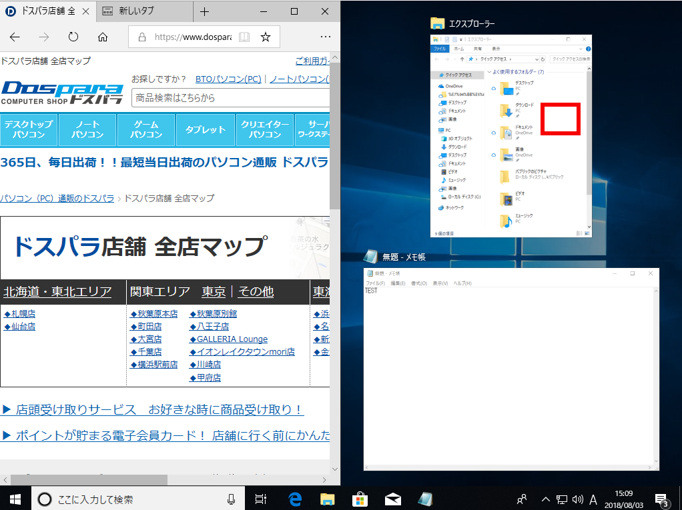682x510 pixels.
Task: Open 秋葉原本店 store link
Action: coord(154,313)
